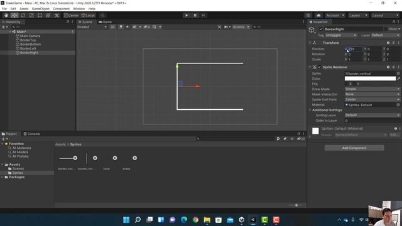The image size is (402, 226).
Task: Collapse the Transform component
Action: (310, 43)
